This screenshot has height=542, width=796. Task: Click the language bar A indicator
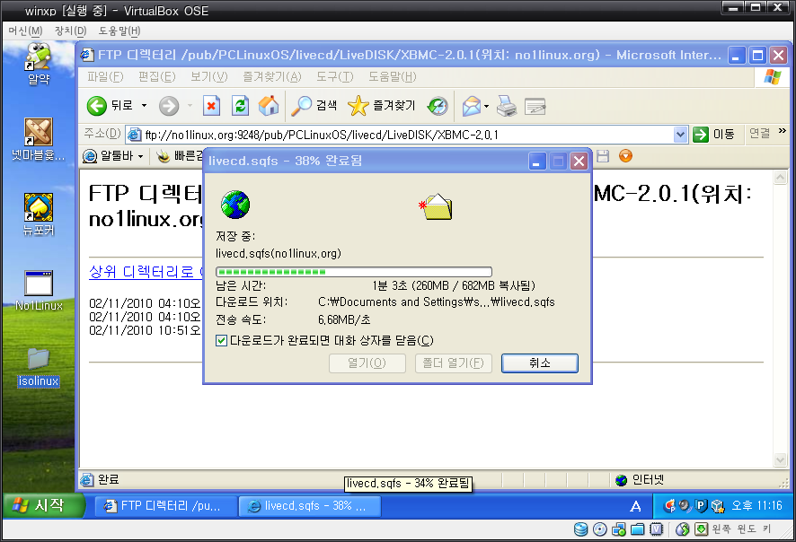(x=635, y=506)
